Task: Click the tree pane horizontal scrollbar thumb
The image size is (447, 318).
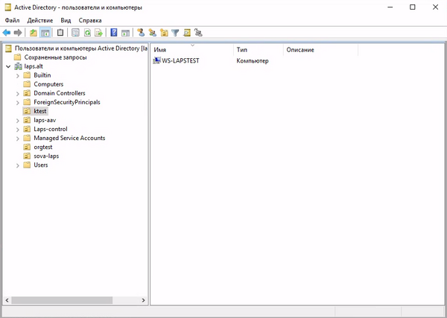Action: (x=62, y=300)
